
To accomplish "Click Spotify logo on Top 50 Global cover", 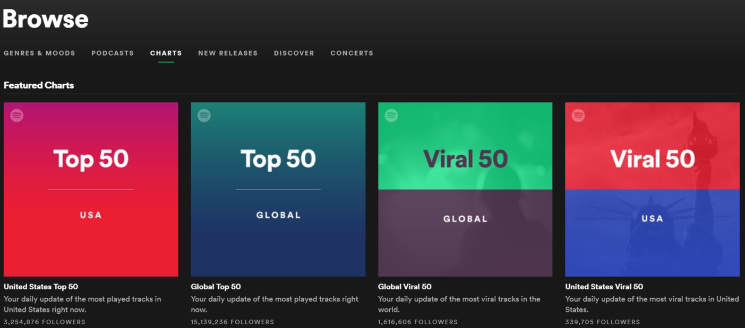I will [x=204, y=115].
